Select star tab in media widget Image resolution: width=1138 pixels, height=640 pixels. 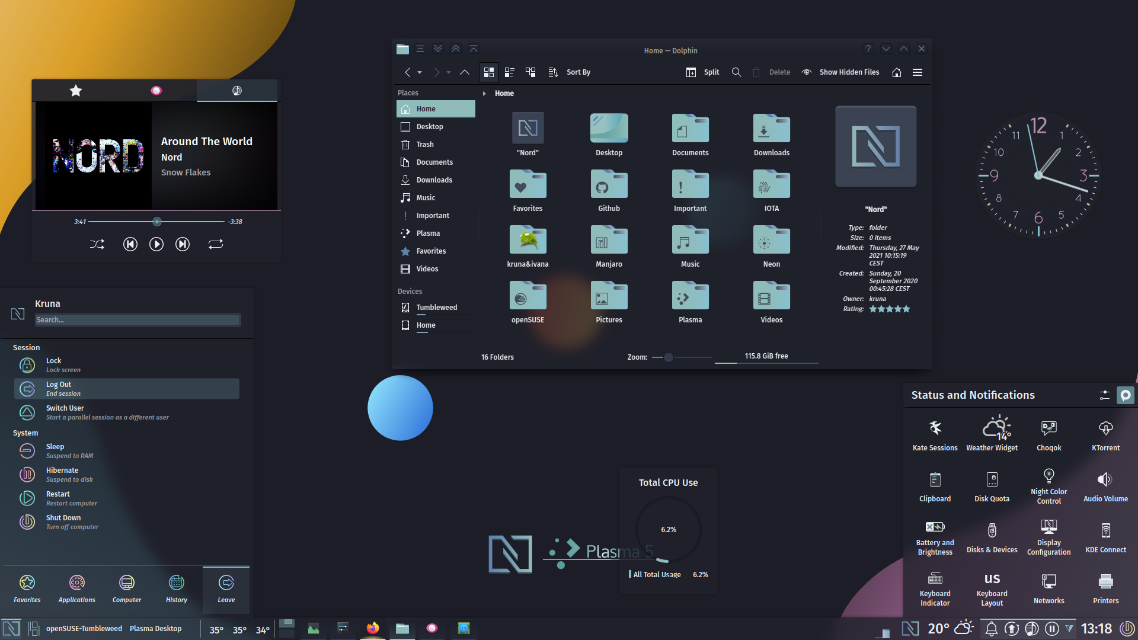click(75, 91)
